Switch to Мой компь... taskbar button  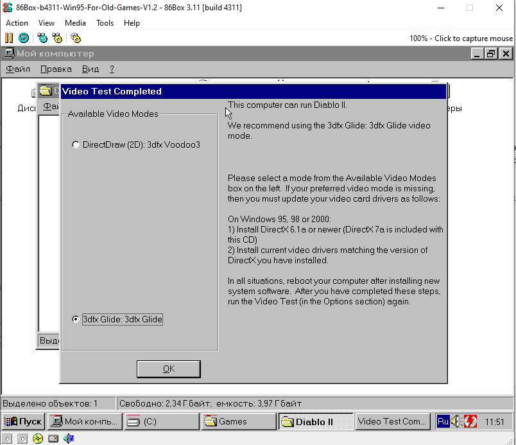[x=85, y=421]
